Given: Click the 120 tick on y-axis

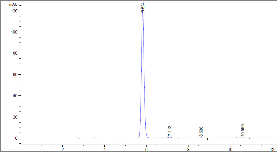Looking at the screenshot, I should coord(14,11).
